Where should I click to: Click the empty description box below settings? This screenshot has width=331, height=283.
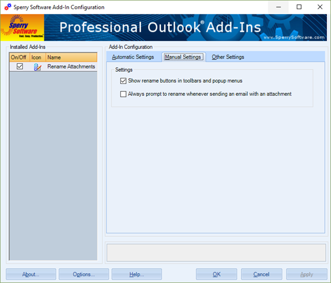click(216, 253)
